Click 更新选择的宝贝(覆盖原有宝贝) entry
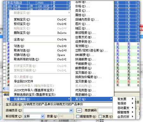This screenshot has width=143, height=122. pyautogui.click(x=40, y=95)
